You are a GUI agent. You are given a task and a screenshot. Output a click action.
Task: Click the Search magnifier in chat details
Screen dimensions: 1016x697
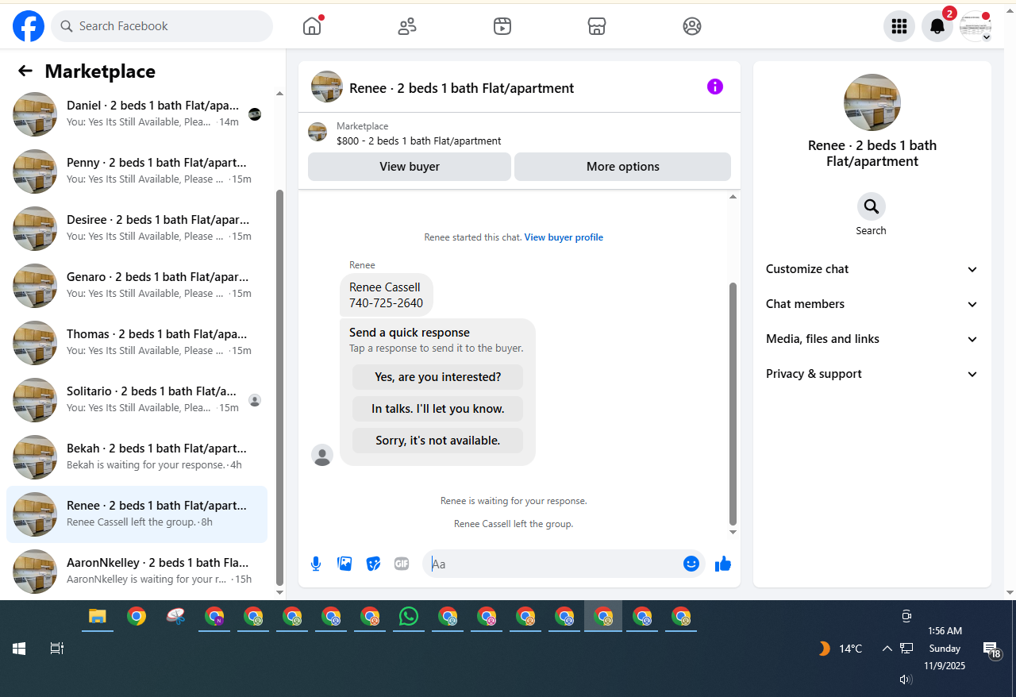872,206
